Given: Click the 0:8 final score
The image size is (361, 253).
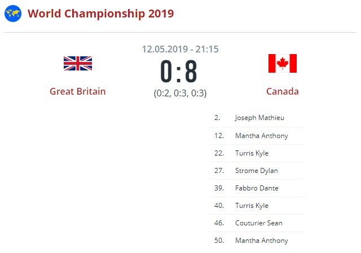Looking at the screenshot, I should 179,72.
